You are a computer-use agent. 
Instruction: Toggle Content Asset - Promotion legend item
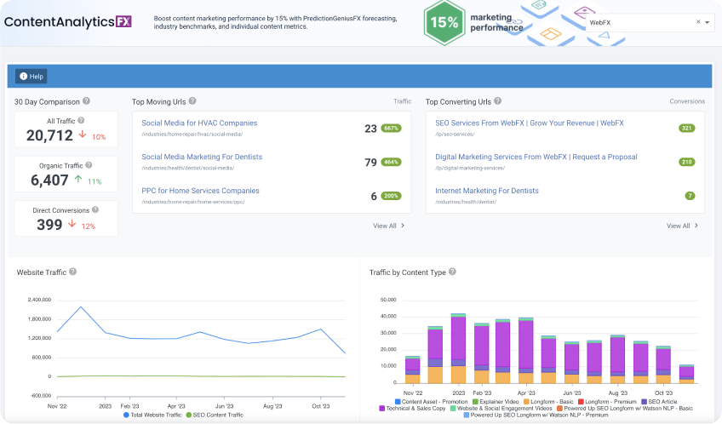point(432,402)
